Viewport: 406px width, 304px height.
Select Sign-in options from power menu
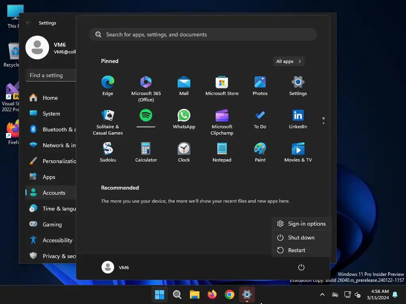(x=301, y=224)
